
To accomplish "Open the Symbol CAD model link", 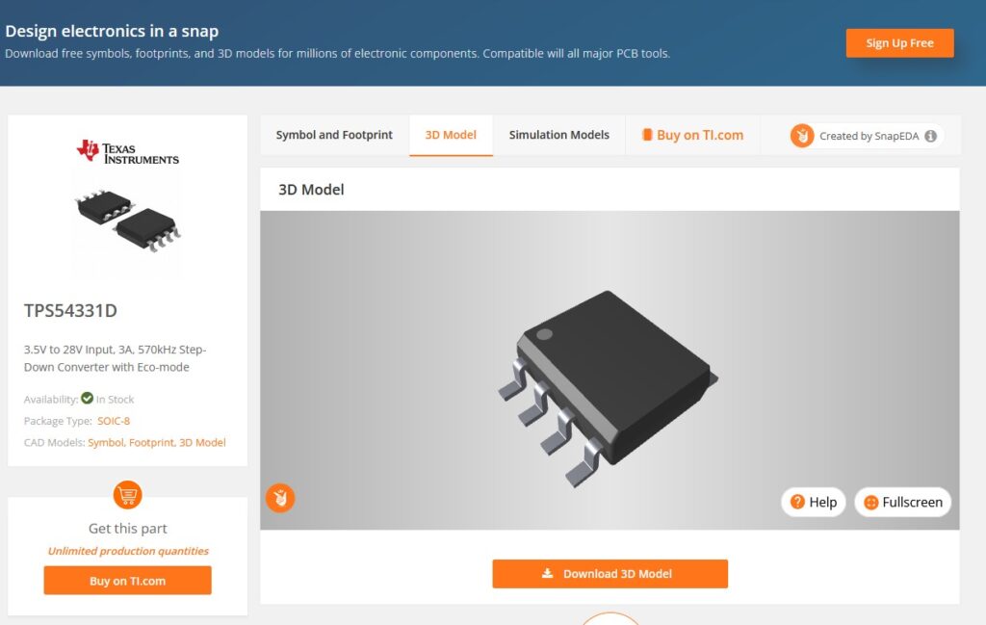I will point(106,442).
